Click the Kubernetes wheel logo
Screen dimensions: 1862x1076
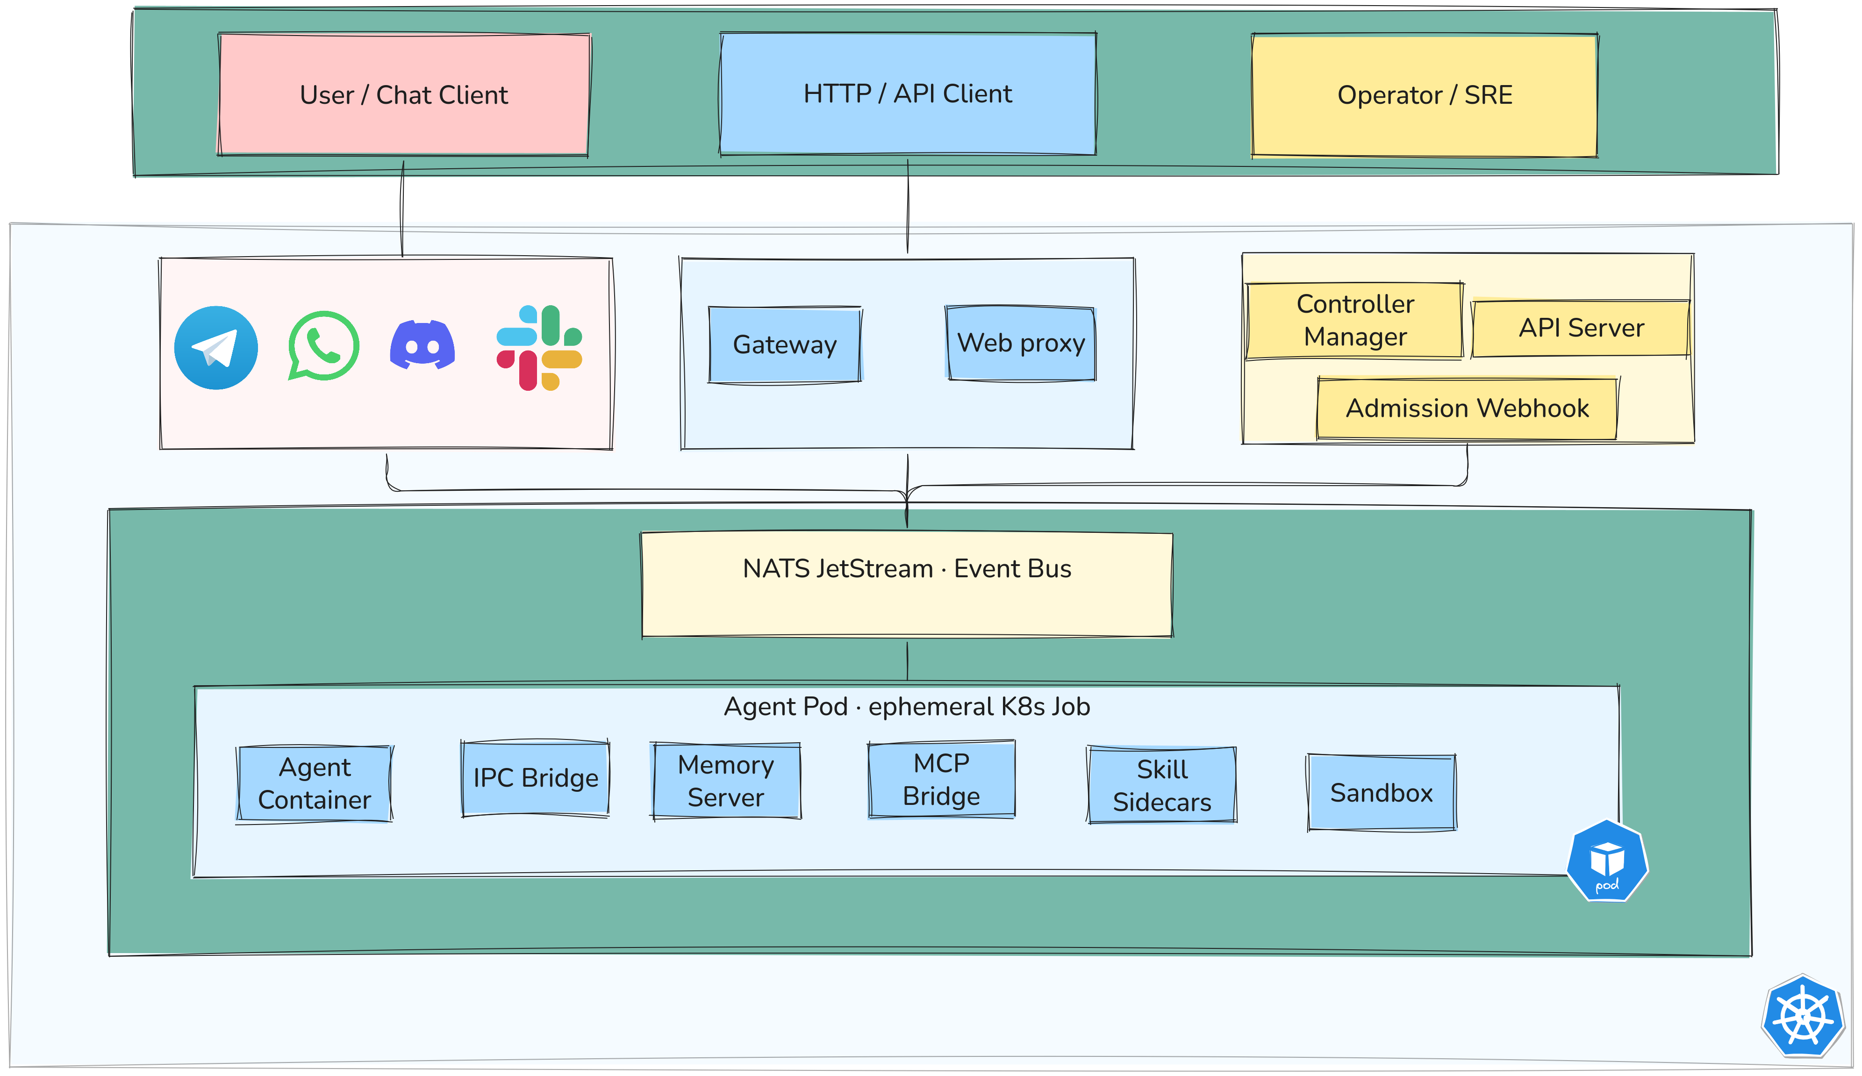click(1803, 1018)
